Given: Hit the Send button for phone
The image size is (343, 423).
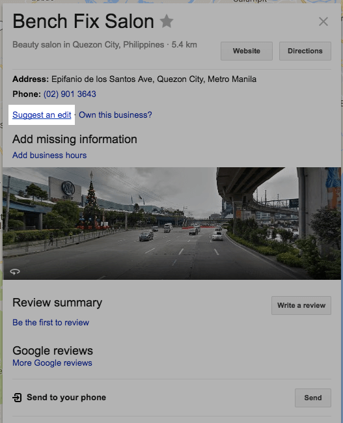Looking at the screenshot, I should [313, 398].
